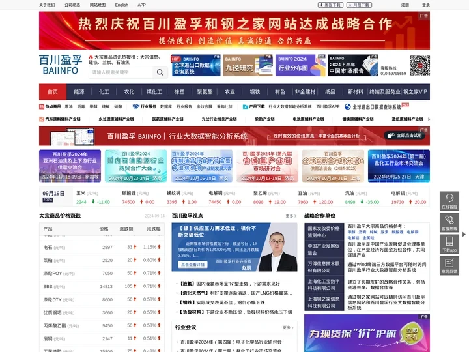Screen dimensions: 469x352
Task: Select the 上海钢之家信息科技有限公司 partner tab
Action: 324,302
